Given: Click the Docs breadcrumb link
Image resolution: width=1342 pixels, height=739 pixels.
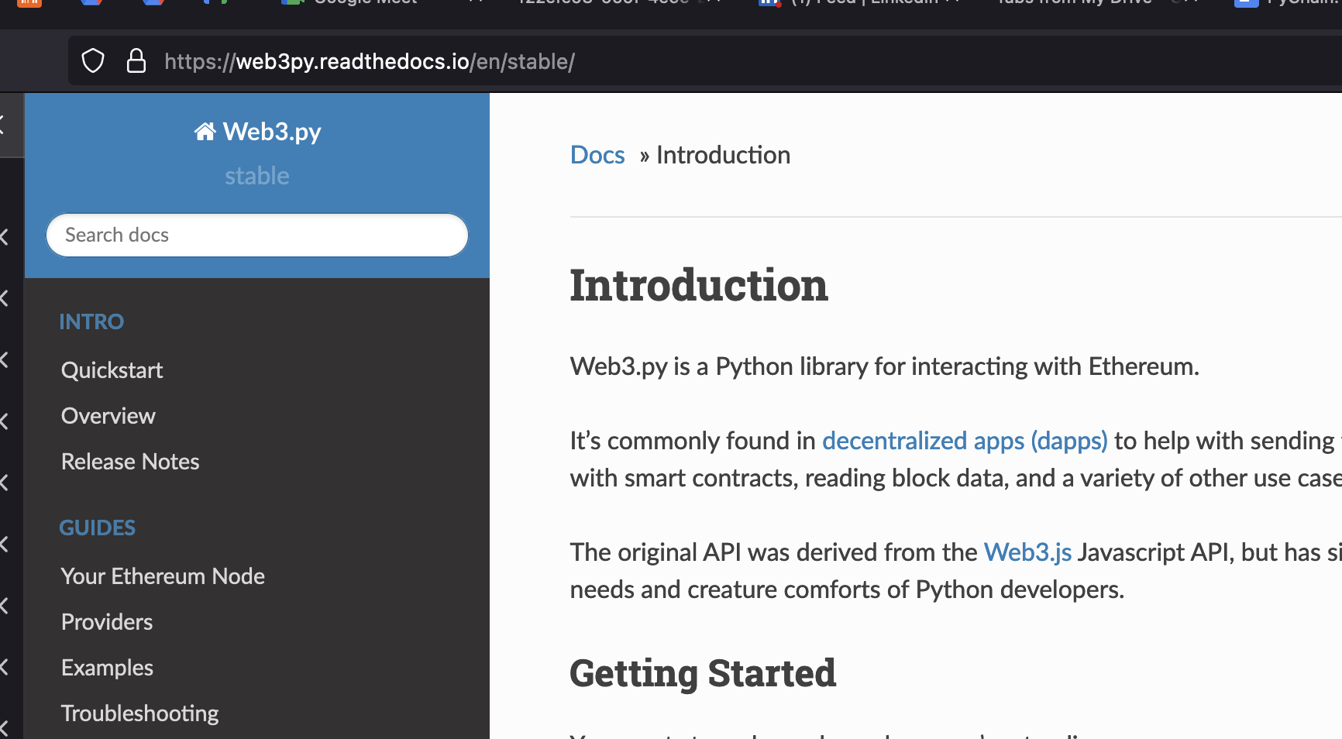Looking at the screenshot, I should (x=597, y=155).
